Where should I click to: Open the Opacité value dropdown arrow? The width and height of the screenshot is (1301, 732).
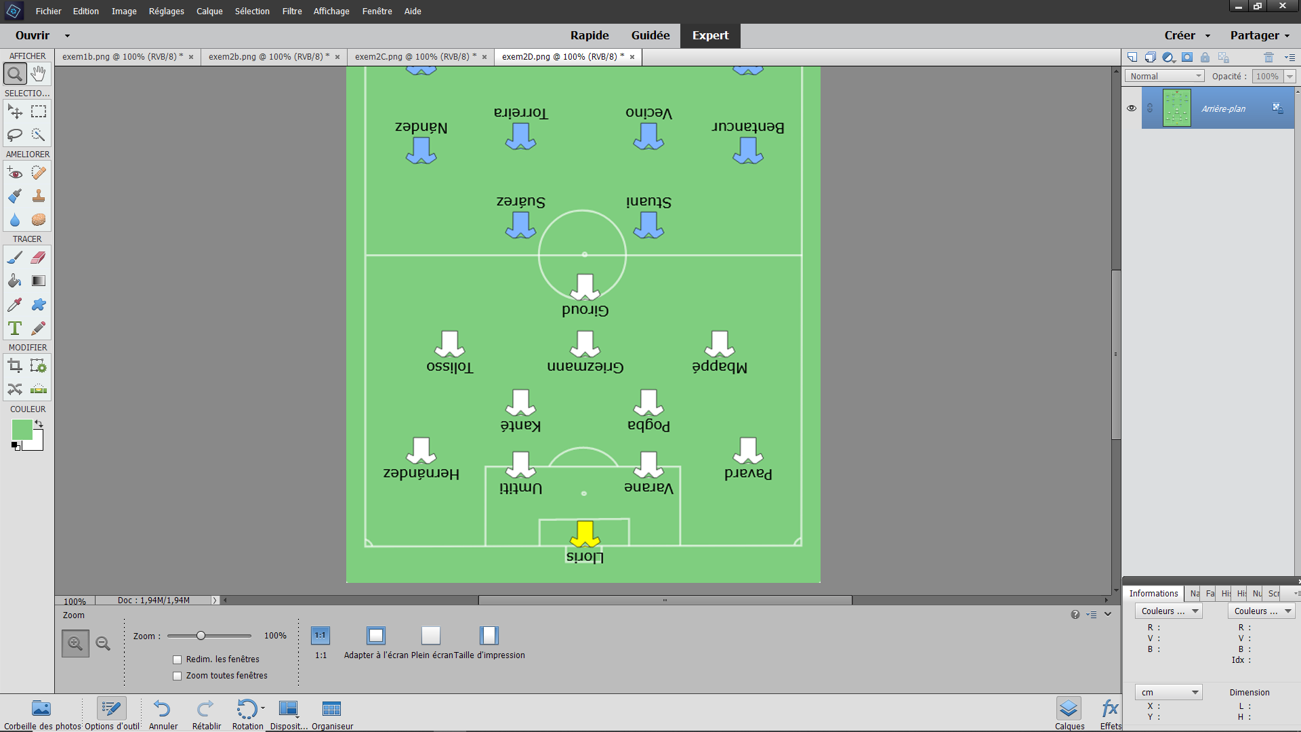pyautogui.click(x=1289, y=76)
